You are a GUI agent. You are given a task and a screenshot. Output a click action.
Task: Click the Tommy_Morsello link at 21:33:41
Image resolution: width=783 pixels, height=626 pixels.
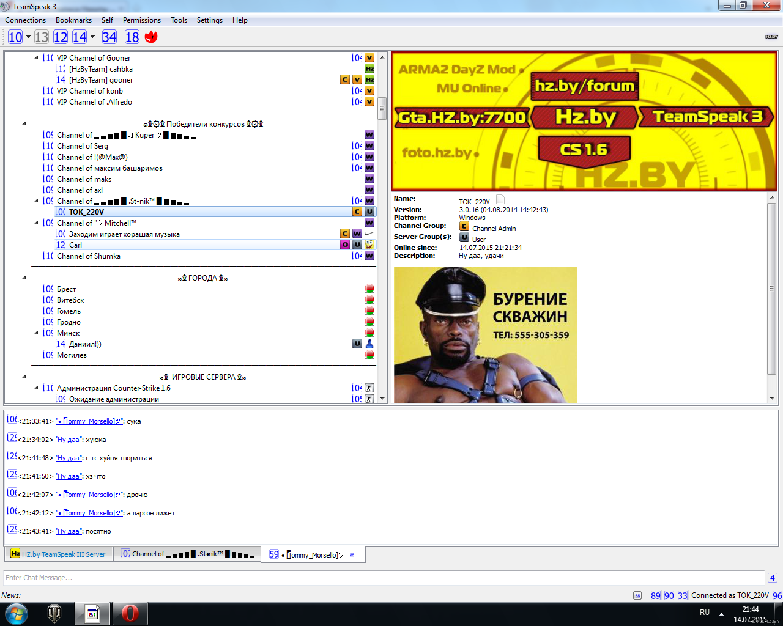pyautogui.click(x=89, y=421)
